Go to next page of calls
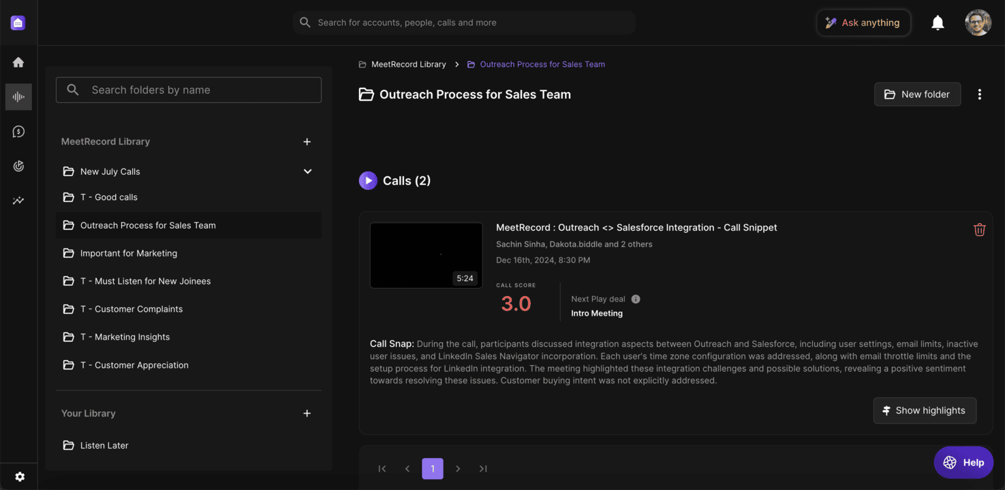The width and height of the screenshot is (1005, 490). (x=458, y=468)
